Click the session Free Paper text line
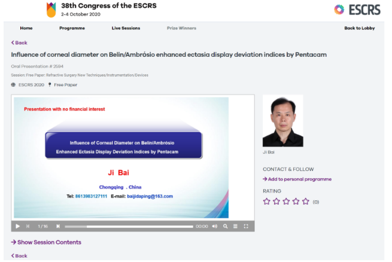Viewport: 392px width, 262px height. click(x=80, y=75)
